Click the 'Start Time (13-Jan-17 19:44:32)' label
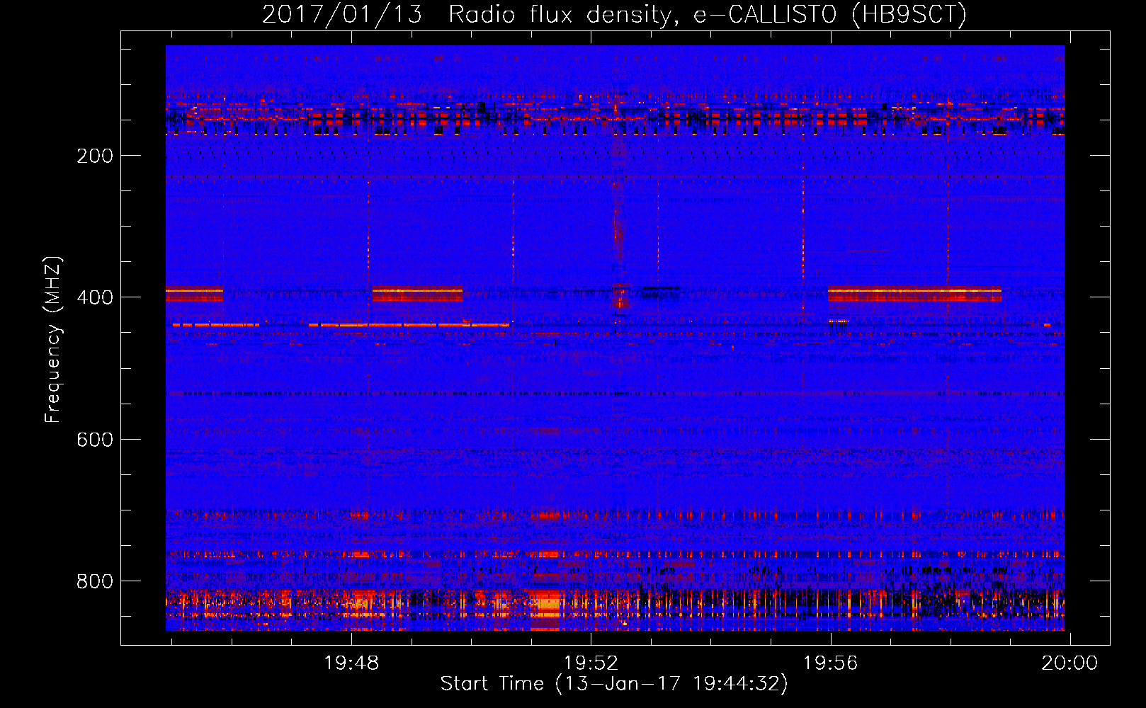Screen dimensions: 1146x708 click(x=614, y=684)
